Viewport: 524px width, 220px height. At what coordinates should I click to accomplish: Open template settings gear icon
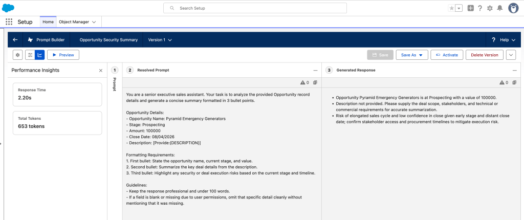18,55
